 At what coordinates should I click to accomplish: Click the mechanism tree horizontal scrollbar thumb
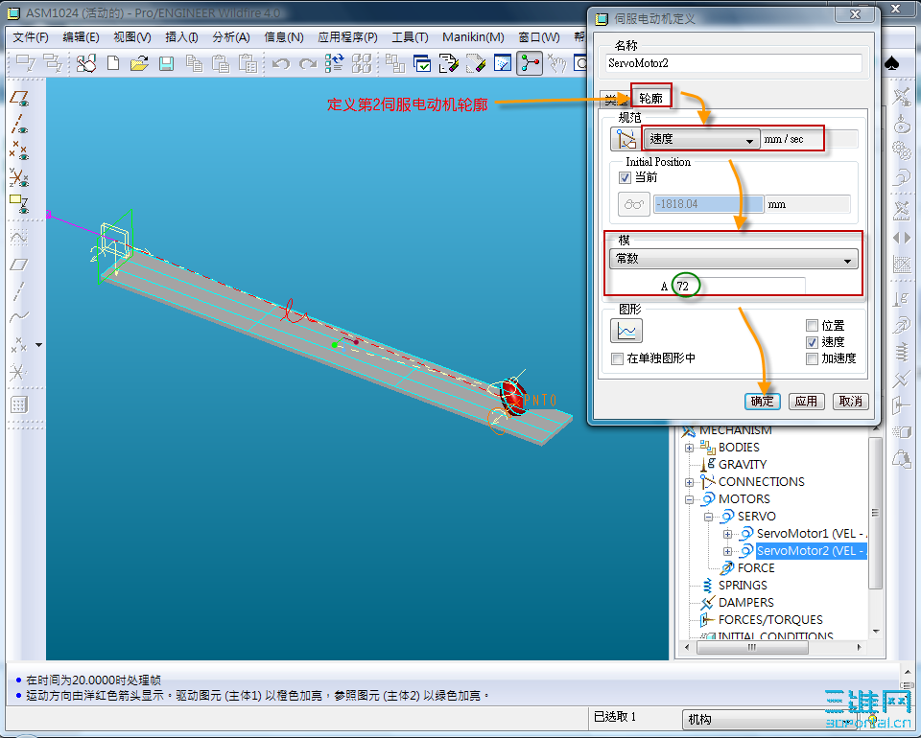click(x=752, y=647)
